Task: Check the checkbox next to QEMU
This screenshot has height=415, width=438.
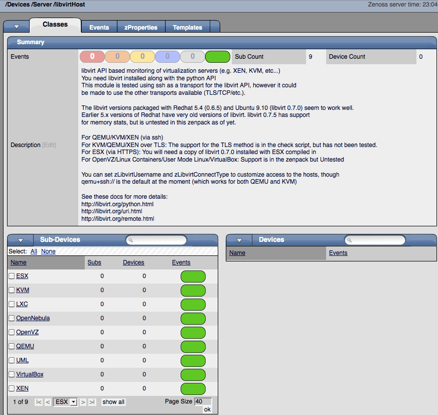Action: (11, 346)
